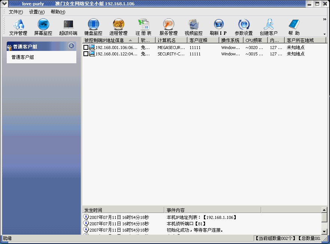Viewport: 330px width, 244px height.
Task: Open 服务管理 service management
Action: pyautogui.click(x=168, y=26)
